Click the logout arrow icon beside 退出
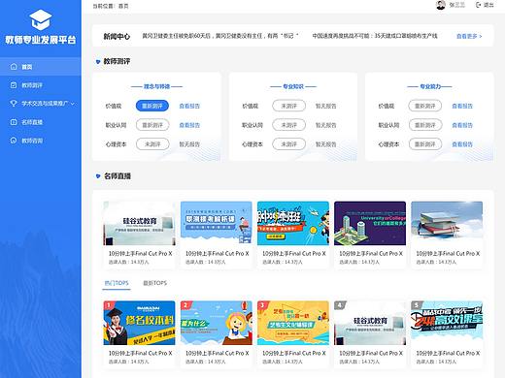The width and height of the screenshot is (505, 378). coord(478,5)
